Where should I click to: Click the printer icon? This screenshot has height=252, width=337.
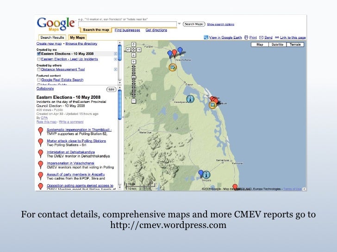click(246, 37)
